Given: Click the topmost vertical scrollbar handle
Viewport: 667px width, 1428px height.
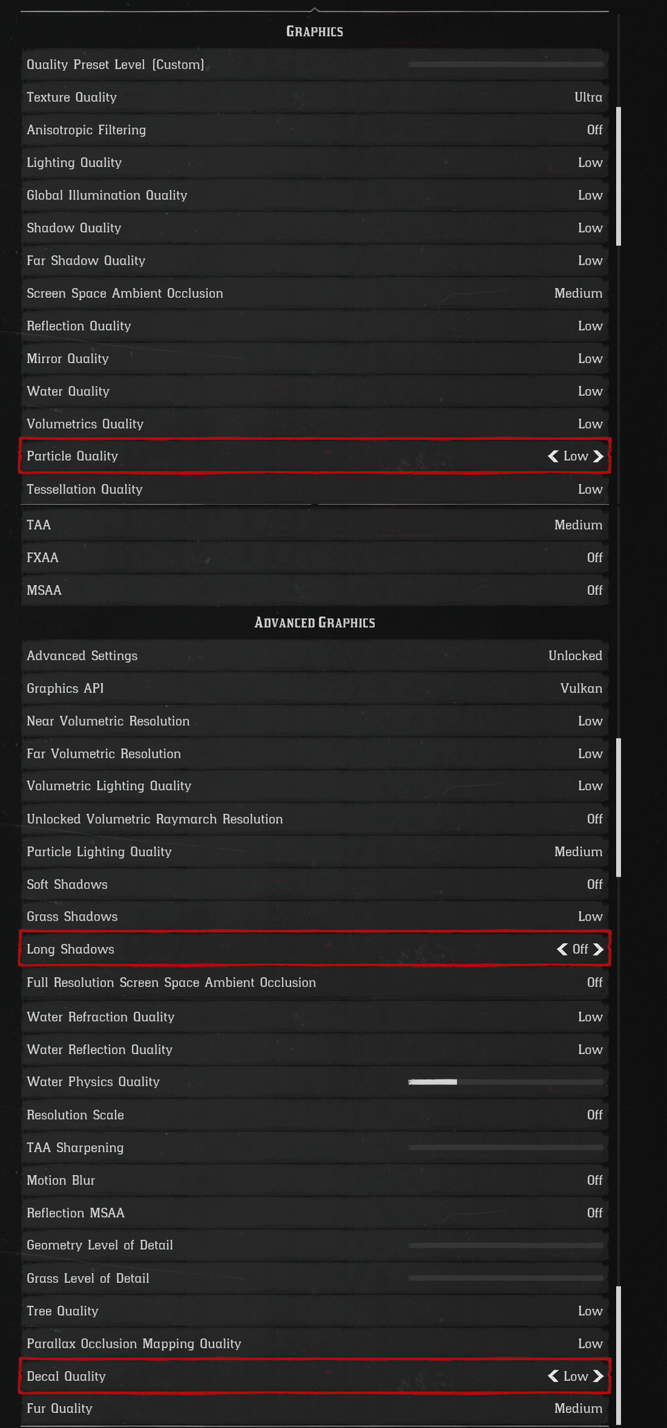Looking at the screenshot, I should pos(619,176).
